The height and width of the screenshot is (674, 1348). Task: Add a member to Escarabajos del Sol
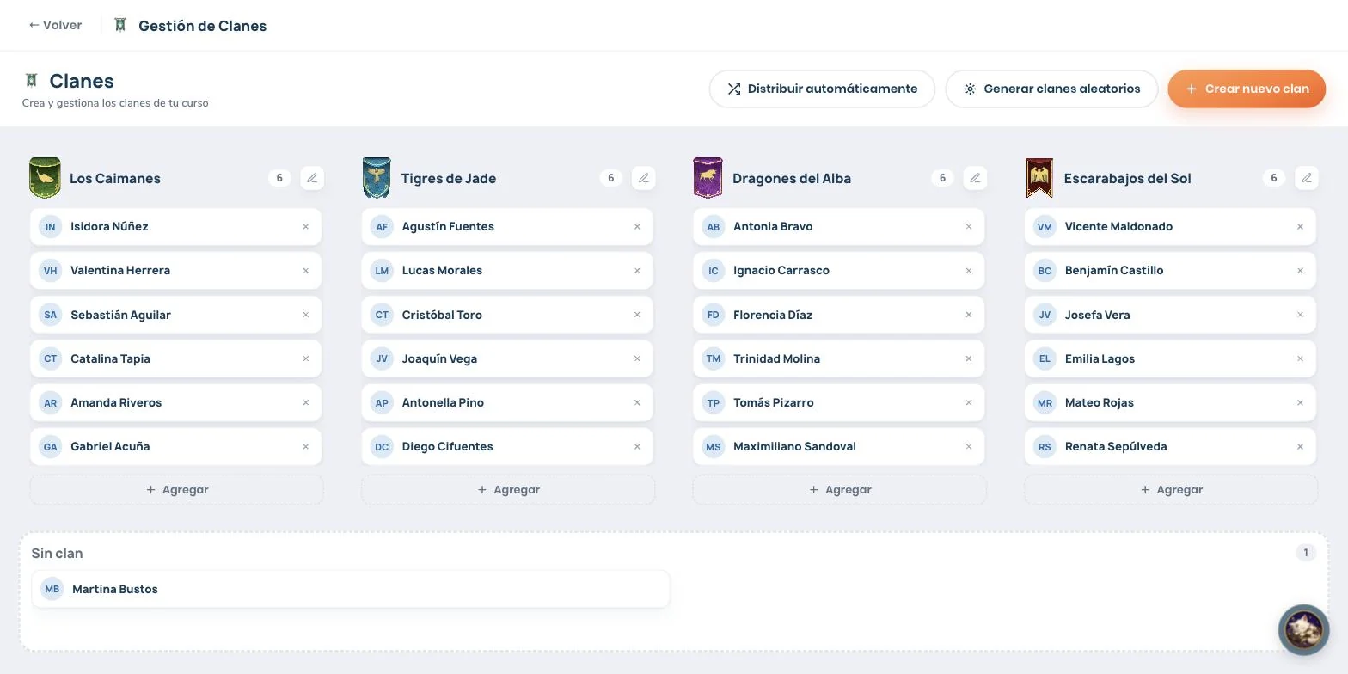1171,490
